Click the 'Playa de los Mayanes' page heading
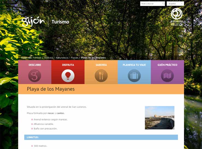The image size is (202, 149). [x=50, y=89]
